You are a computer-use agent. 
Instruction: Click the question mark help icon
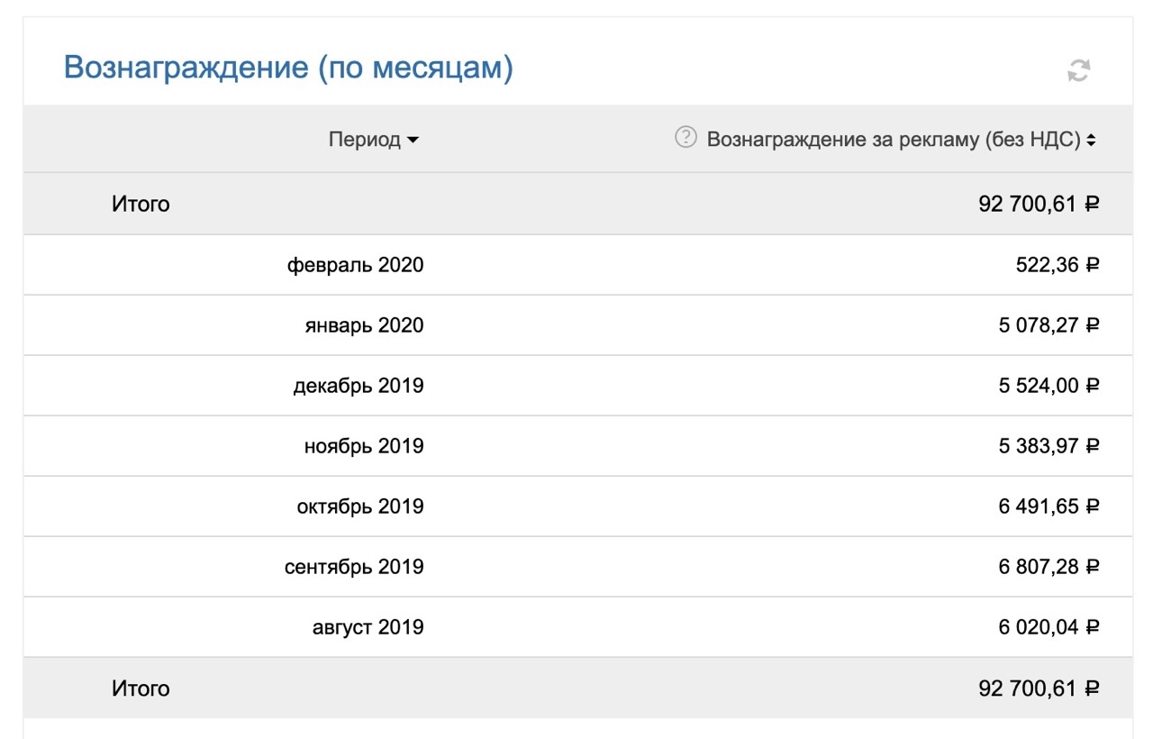685,138
